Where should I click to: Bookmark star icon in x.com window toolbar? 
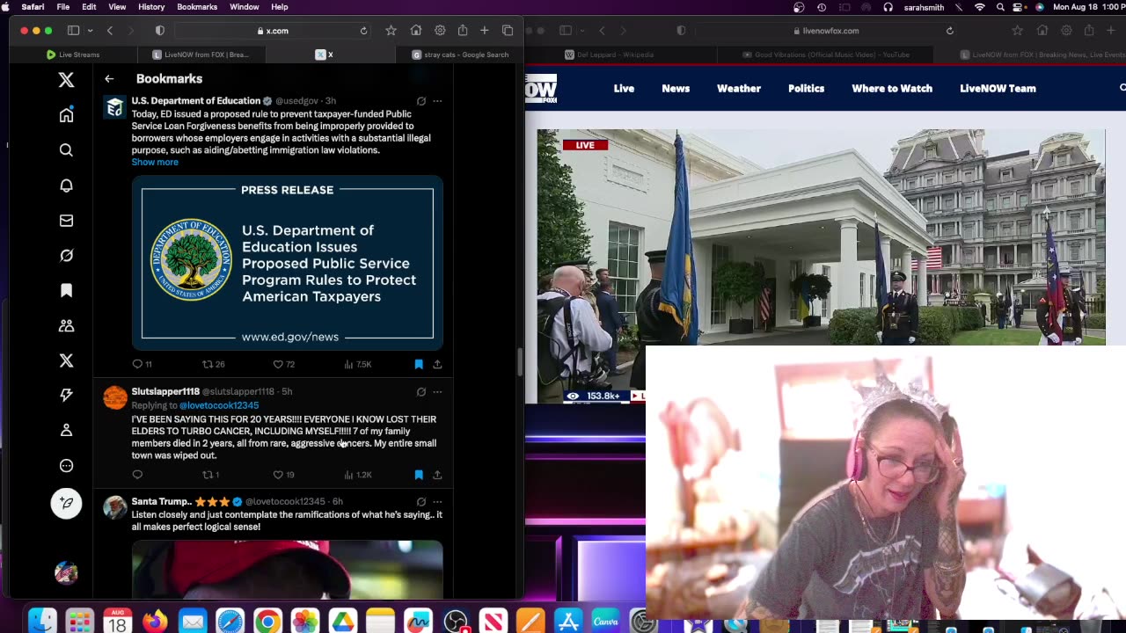391,31
